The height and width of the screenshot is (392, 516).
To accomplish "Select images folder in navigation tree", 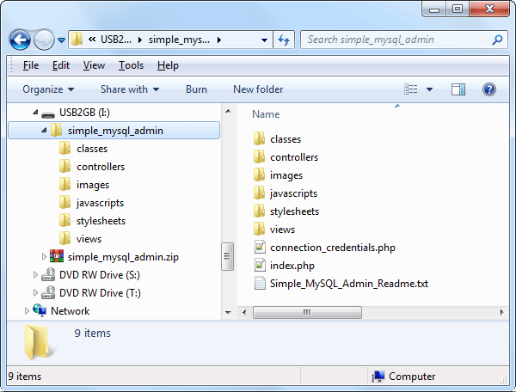I will 93,185.
